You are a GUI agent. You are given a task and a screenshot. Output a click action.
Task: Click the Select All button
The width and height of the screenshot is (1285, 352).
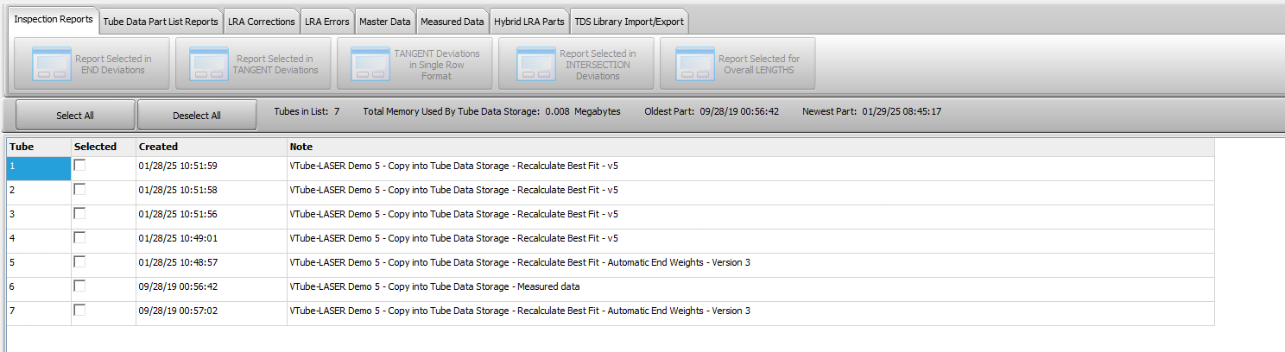pos(75,115)
